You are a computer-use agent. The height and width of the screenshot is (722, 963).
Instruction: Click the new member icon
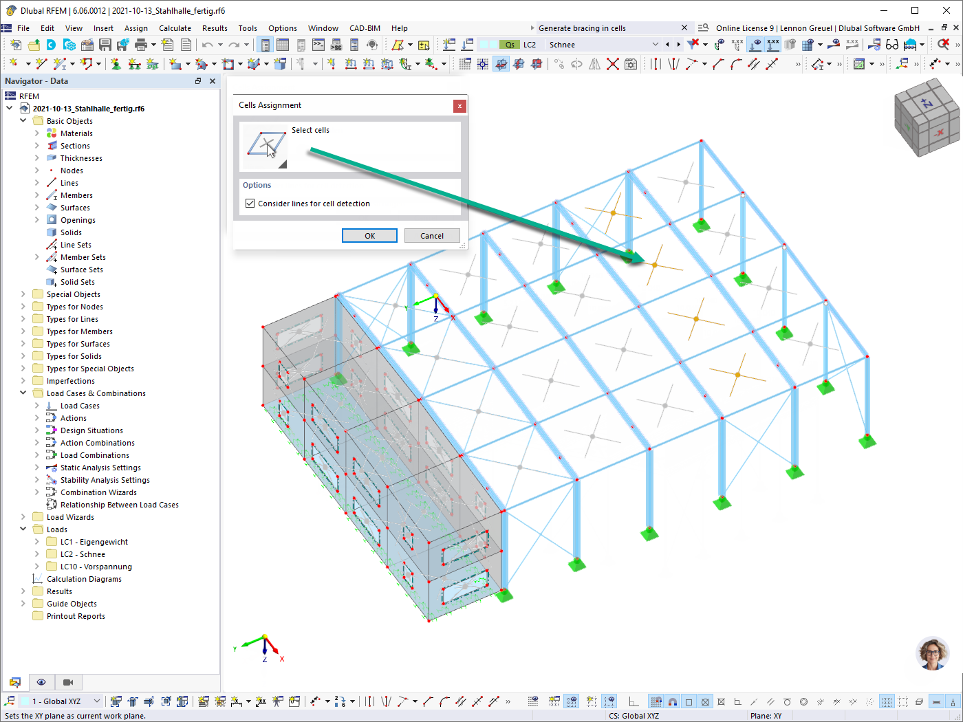pos(60,64)
